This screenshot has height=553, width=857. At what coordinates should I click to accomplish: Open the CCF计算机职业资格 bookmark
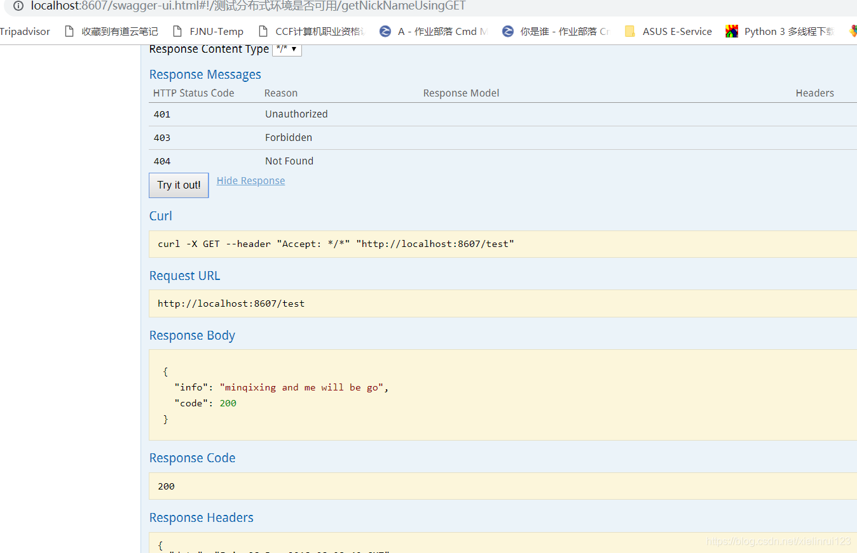pyautogui.click(x=312, y=31)
